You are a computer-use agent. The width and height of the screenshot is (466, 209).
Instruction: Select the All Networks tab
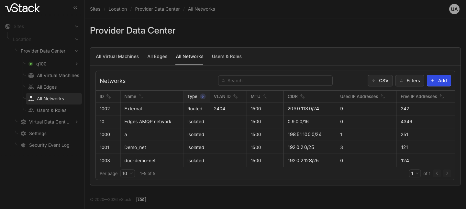click(190, 56)
